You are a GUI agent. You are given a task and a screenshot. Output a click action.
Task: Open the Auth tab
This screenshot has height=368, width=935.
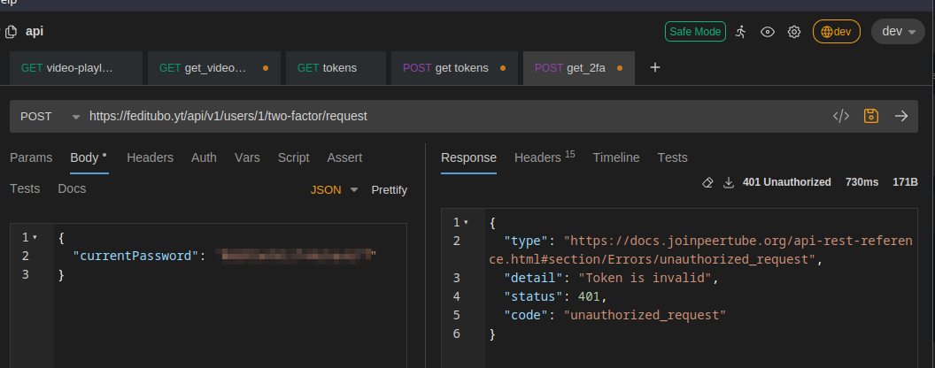click(x=204, y=157)
